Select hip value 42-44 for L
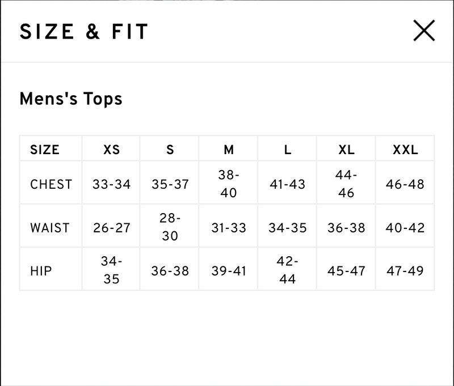The width and height of the screenshot is (454, 386). click(288, 270)
